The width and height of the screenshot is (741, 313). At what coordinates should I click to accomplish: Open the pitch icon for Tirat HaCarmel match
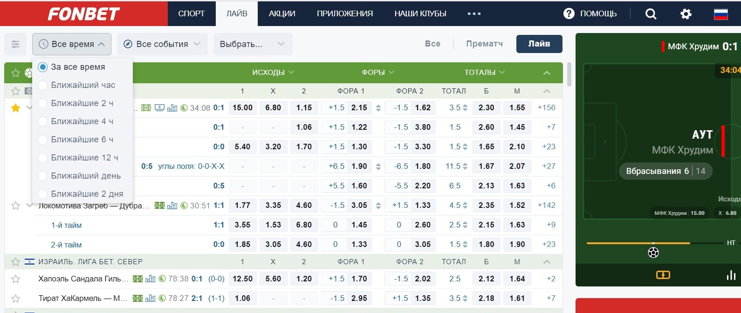137,299
